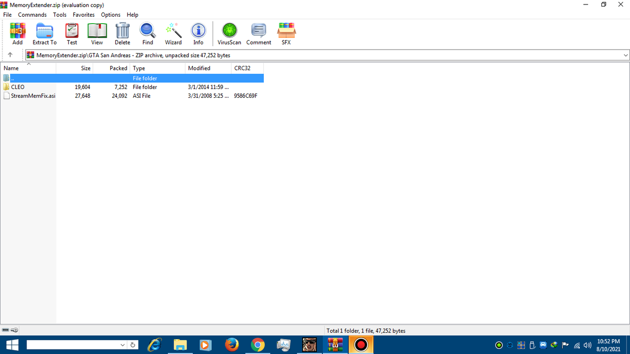Click the Add toolbar icon
This screenshot has width=630, height=354.
tap(17, 33)
